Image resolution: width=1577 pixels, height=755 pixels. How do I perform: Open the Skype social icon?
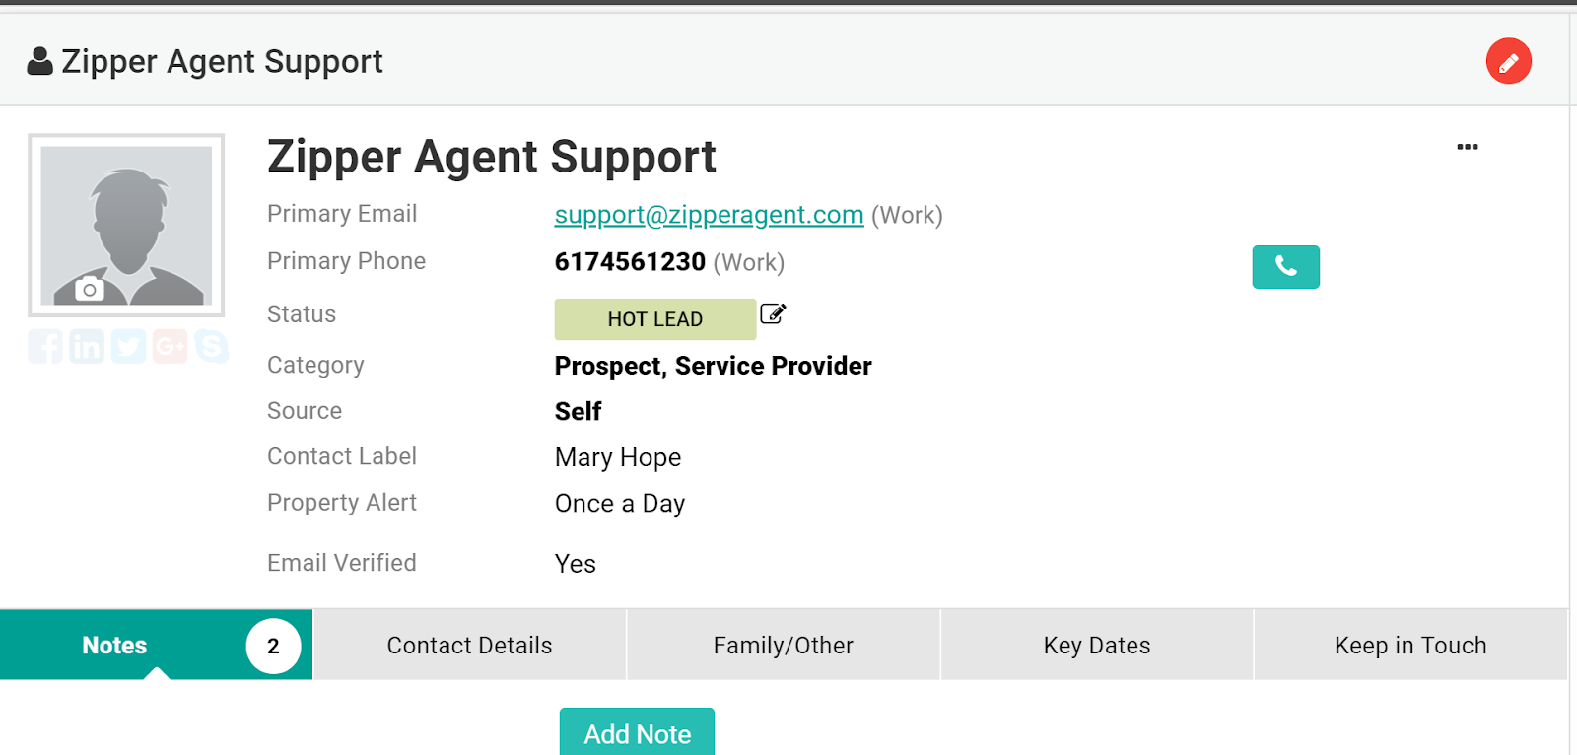click(x=211, y=346)
